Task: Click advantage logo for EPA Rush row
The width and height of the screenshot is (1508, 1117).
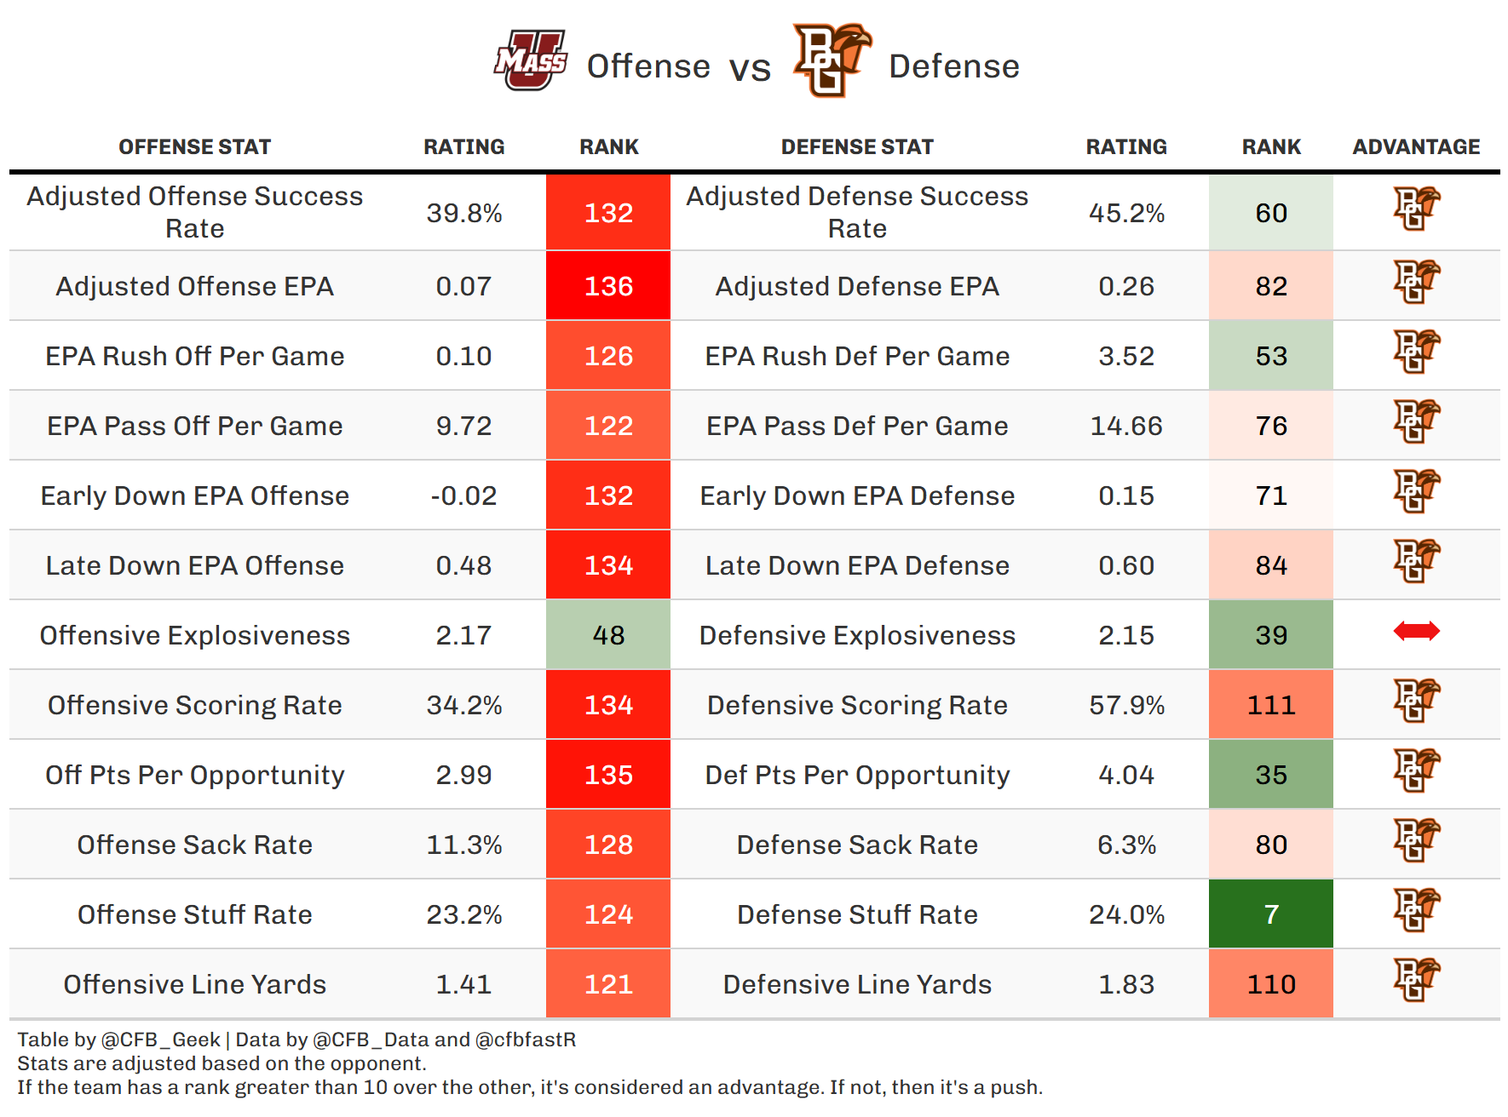Action: coord(1416,352)
